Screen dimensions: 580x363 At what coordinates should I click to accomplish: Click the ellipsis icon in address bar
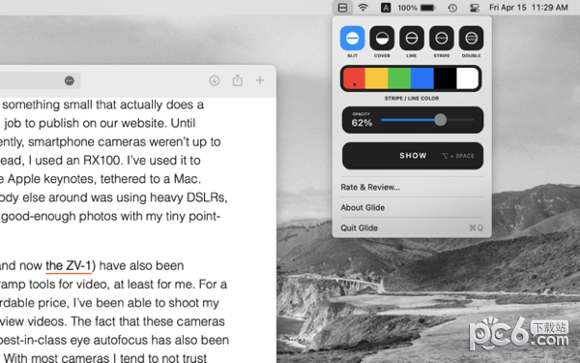coord(70,80)
